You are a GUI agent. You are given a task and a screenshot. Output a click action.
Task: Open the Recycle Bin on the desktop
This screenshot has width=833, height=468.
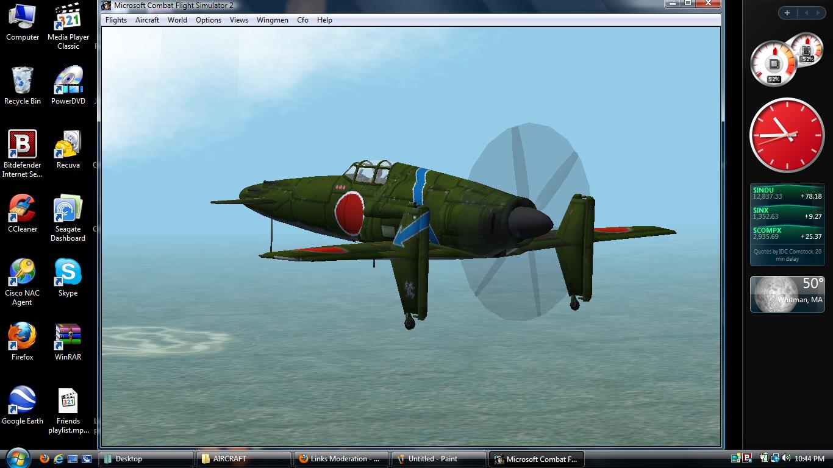pos(23,82)
